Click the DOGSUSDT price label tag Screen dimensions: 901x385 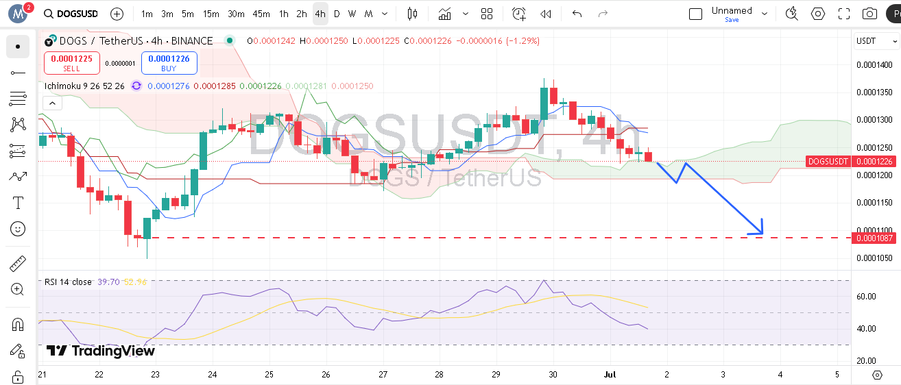click(x=829, y=162)
